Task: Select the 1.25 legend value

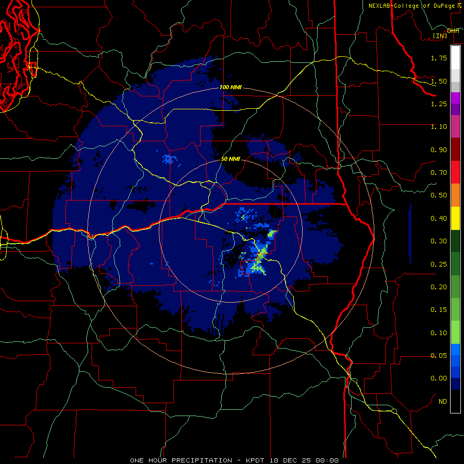Action: click(439, 104)
